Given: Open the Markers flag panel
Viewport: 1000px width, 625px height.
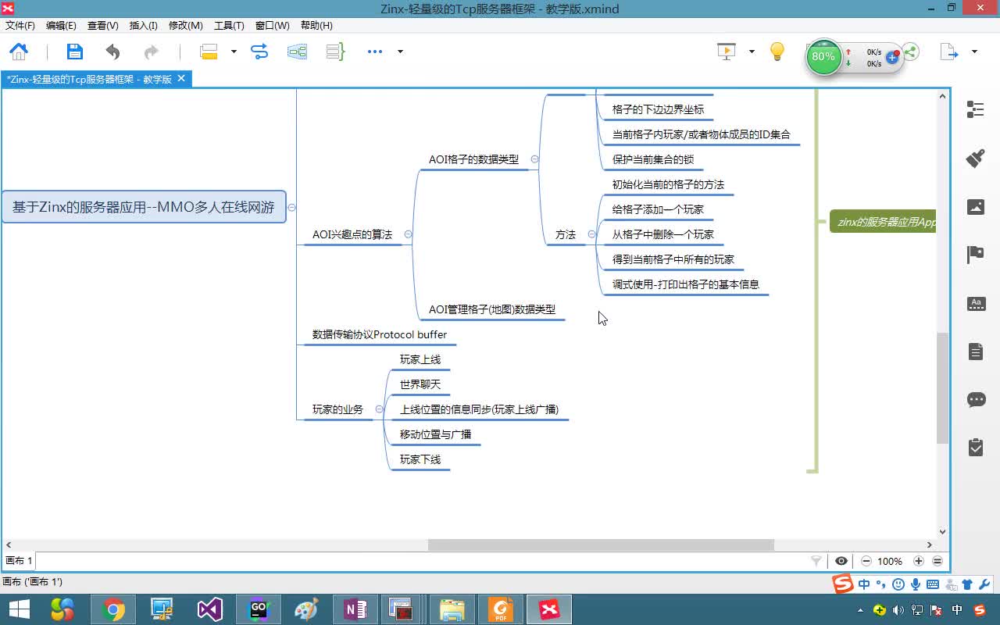Looking at the screenshot, I should [976, 255].
